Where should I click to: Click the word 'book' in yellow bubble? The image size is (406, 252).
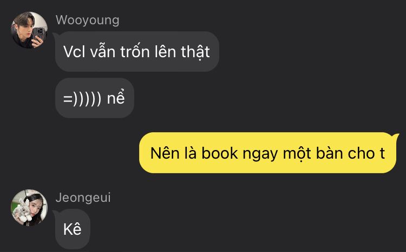pyautogui.click(x=220, y=153)
